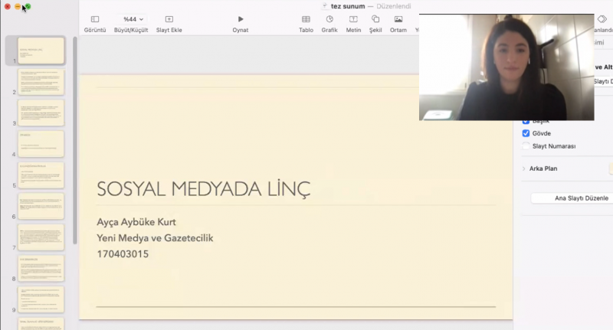Click the Slayt Ekle add slide icon
This screenshot has width=613, height=330.
pos(169,19)
